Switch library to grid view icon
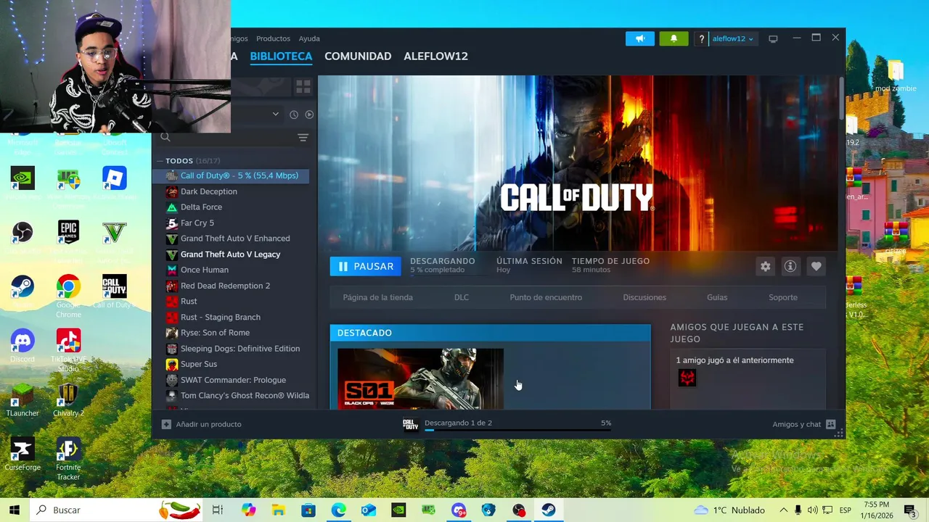This screenshot has width=929, height=522. point(303,87)
